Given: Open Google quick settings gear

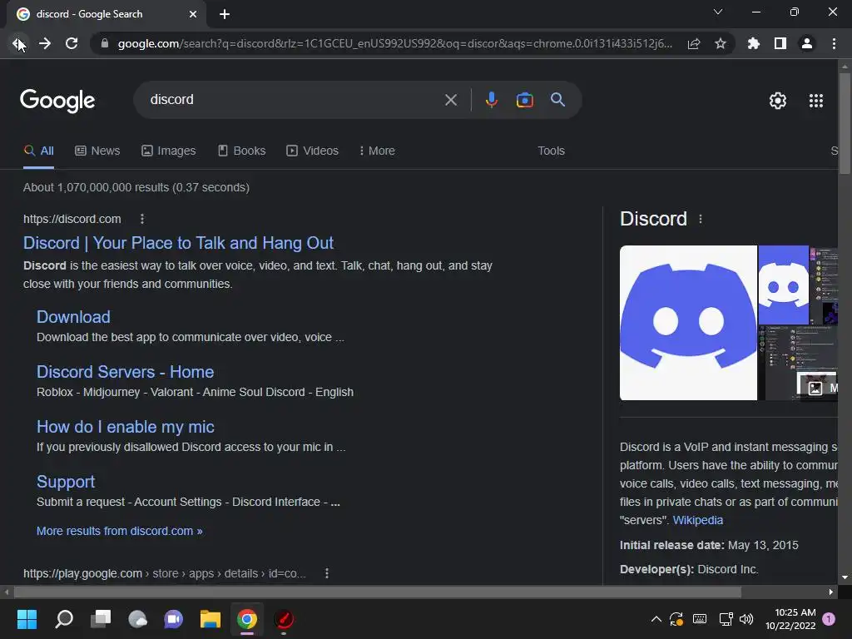Looking at the screenshot, I should [778, 101].
